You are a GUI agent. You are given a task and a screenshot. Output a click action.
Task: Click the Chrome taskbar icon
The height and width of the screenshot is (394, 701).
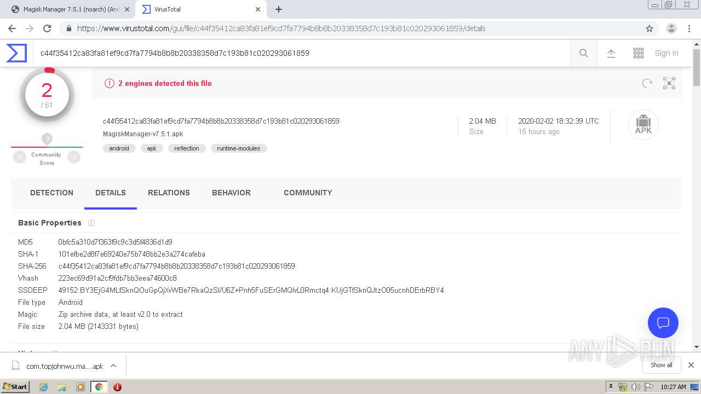pyautogui.click(x=99, y=387)
